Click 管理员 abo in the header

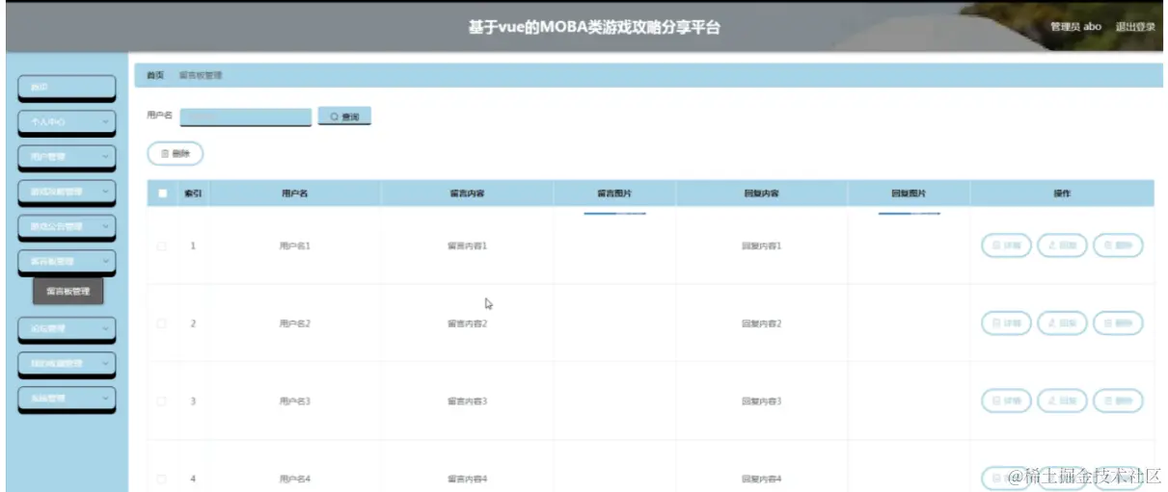1075,27
